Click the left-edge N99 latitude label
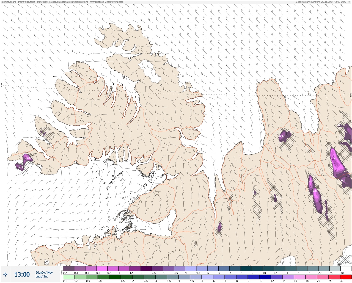Screen dimensions: 352x283 click(x=1, y=85)
